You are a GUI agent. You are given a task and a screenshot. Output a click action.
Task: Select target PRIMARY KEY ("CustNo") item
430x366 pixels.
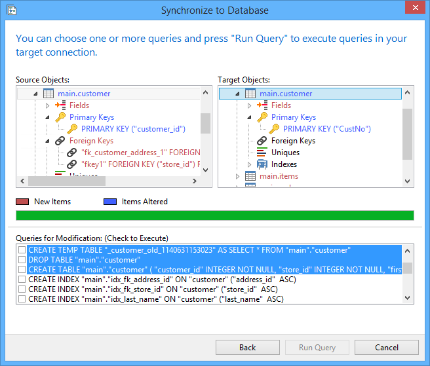point(327,129)
